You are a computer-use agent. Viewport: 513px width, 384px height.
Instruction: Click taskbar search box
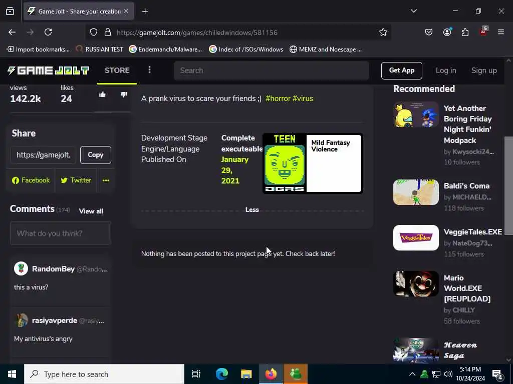[x=104, y=374]
